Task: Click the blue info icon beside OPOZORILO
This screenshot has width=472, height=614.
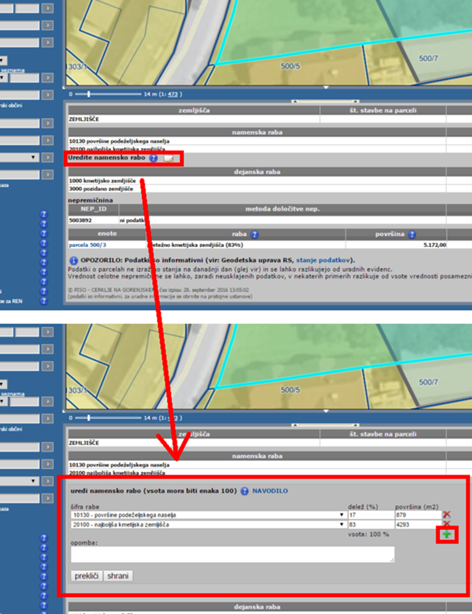Action: pos(73,260)
